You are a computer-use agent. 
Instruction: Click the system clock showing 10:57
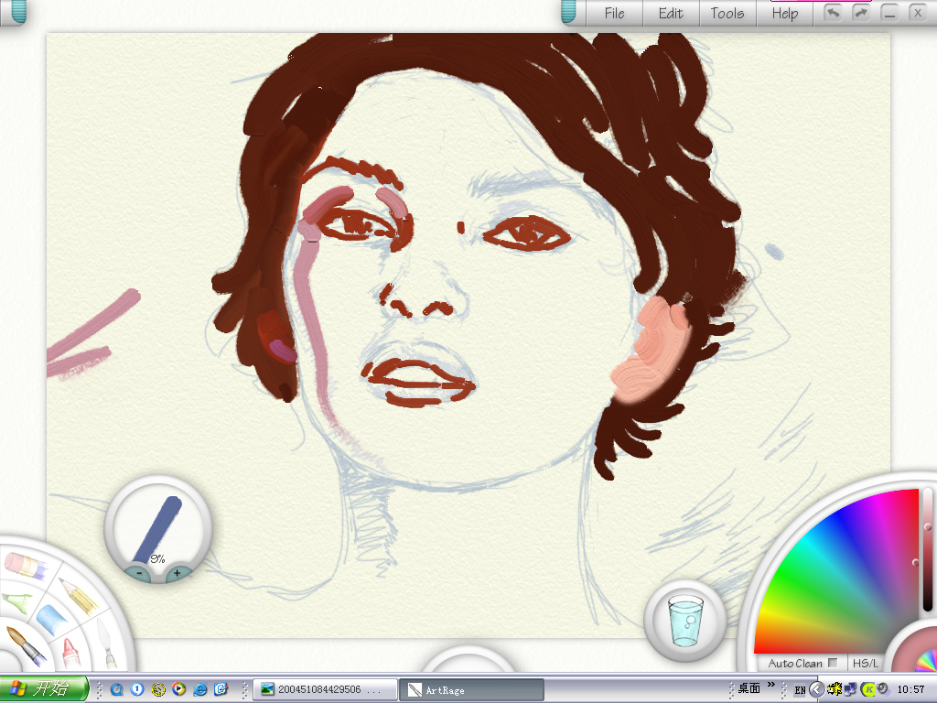click(910, 689)
